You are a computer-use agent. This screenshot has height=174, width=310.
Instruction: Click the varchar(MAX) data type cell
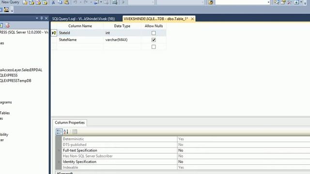[x=122, y=40]
